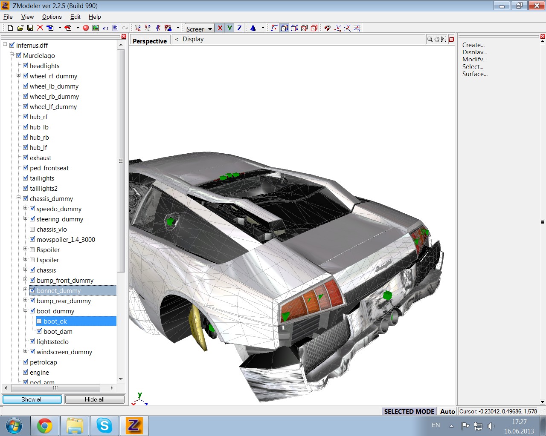The width and height of the screenshot is (546, 436).
Task: Click the red sphere Materials editor icon
Action: (86, 28)
